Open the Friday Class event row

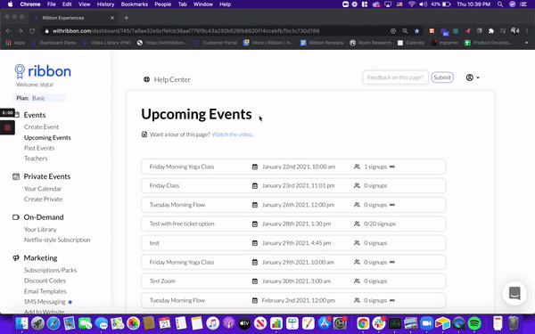[x=293, y=186]
